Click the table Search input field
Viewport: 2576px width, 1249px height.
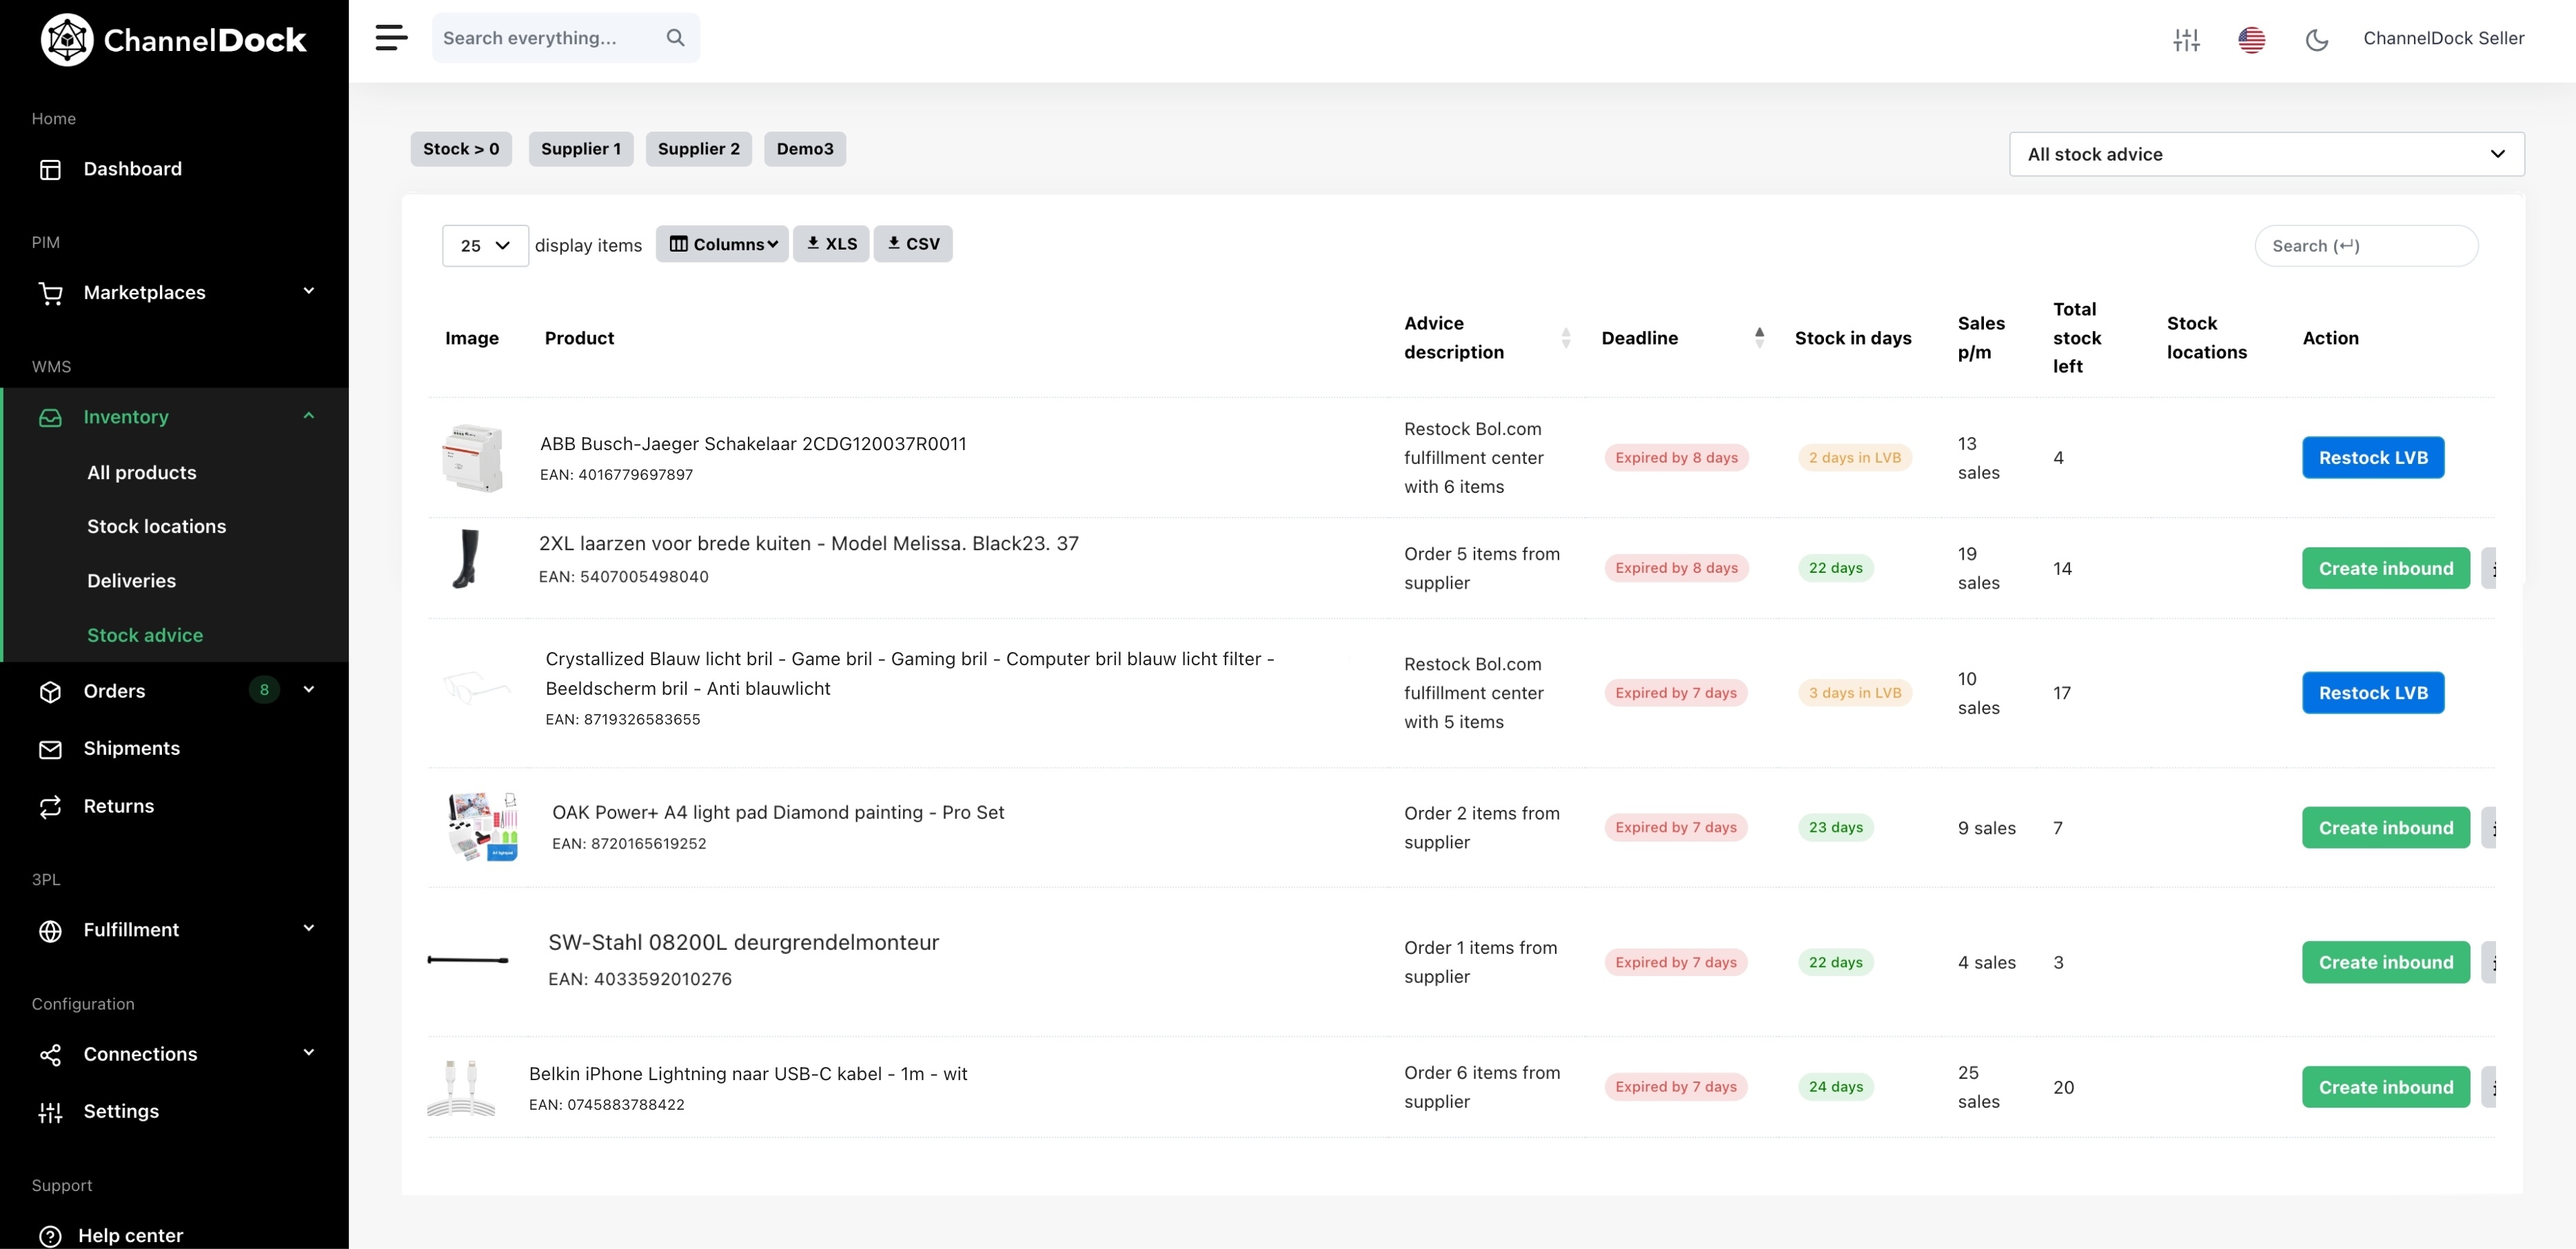point(2366,246)
